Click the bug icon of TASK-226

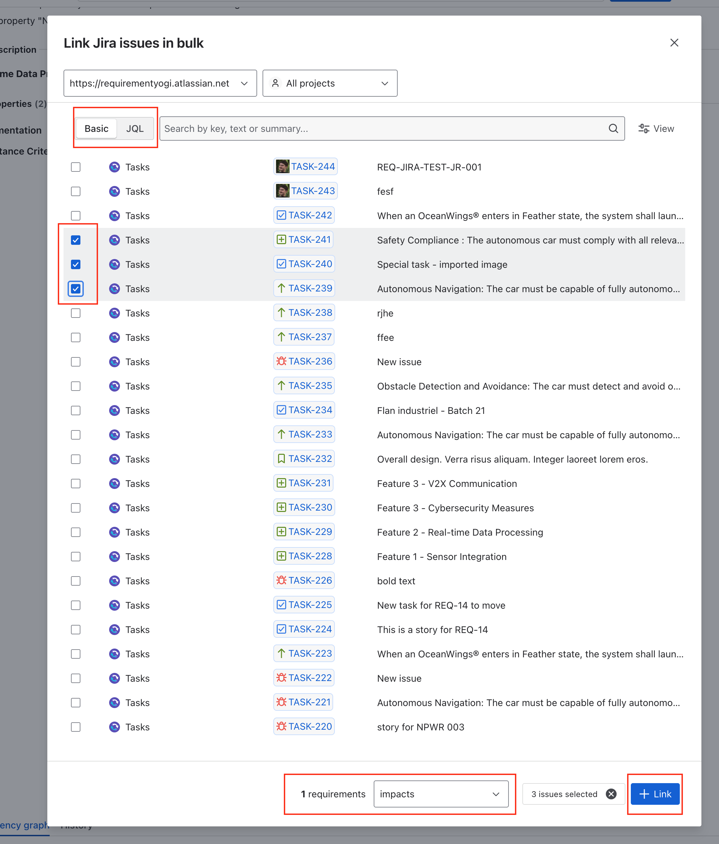(x=281, y=581)
